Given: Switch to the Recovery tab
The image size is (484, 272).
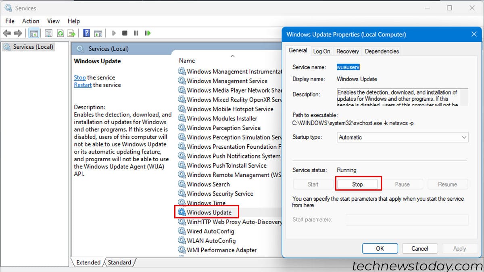Looking at the screenshot, I should [x=347, y=51].
